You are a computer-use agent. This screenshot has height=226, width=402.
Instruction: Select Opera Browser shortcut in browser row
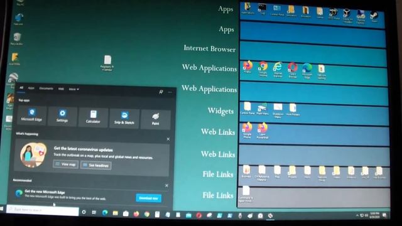(x=293, y=70)
